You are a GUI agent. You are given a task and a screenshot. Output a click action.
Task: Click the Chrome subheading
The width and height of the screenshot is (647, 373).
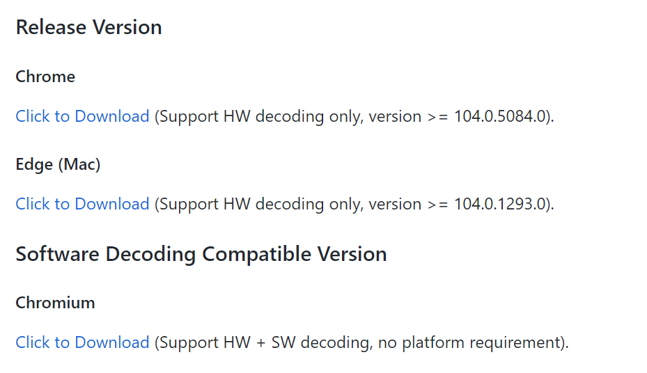45,77
